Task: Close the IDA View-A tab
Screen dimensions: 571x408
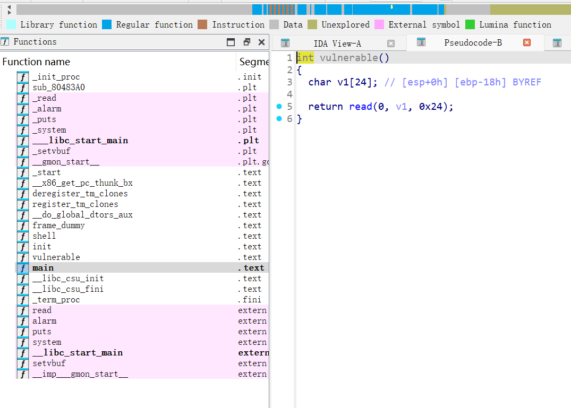Action: 391,44
